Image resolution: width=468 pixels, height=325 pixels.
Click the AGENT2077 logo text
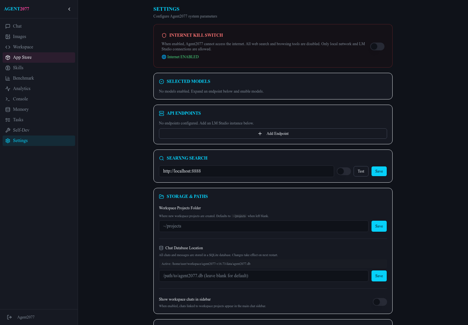pyautogui.click(x=17, y=9)
